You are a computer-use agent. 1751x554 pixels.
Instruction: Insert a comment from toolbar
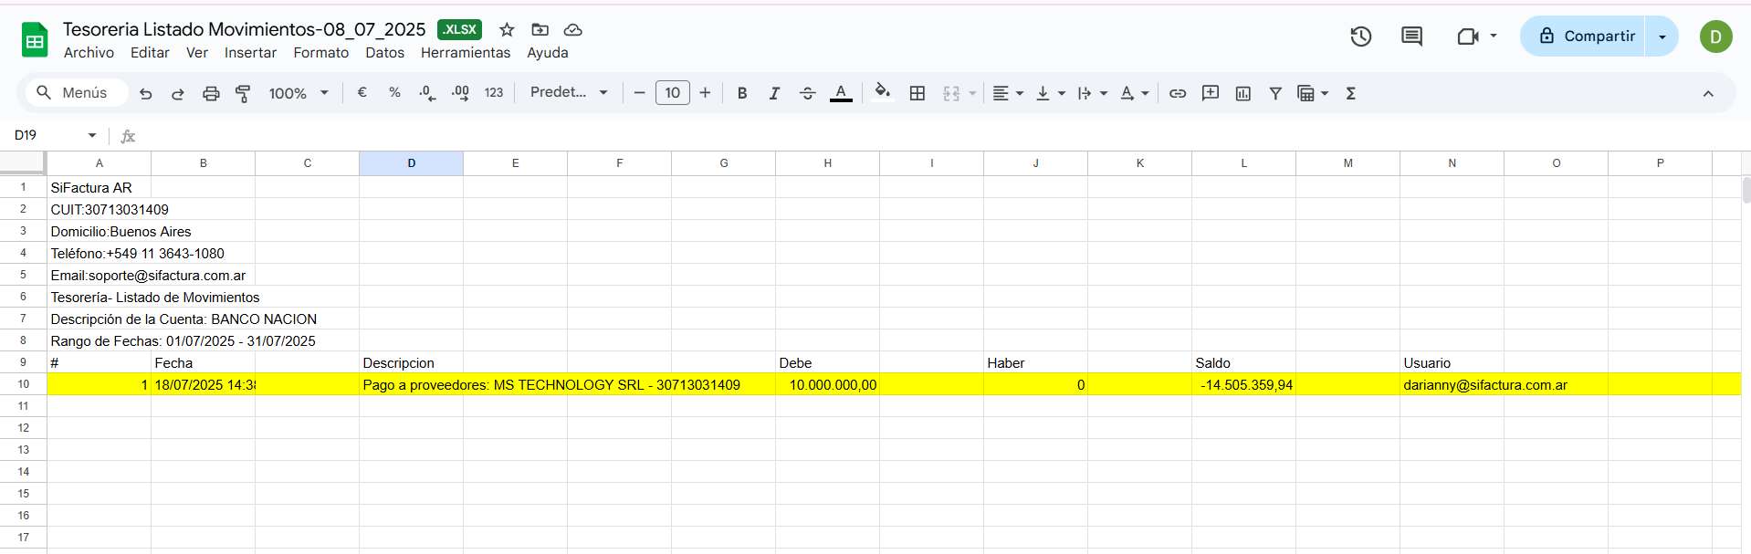click(1211, 93)
